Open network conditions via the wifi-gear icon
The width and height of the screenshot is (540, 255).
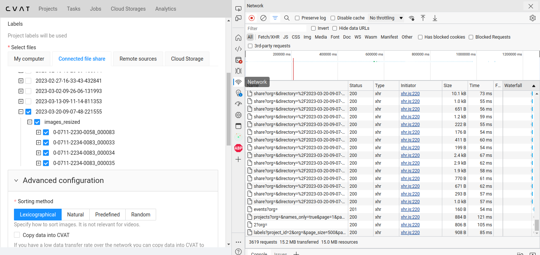(x=411, y=18)
